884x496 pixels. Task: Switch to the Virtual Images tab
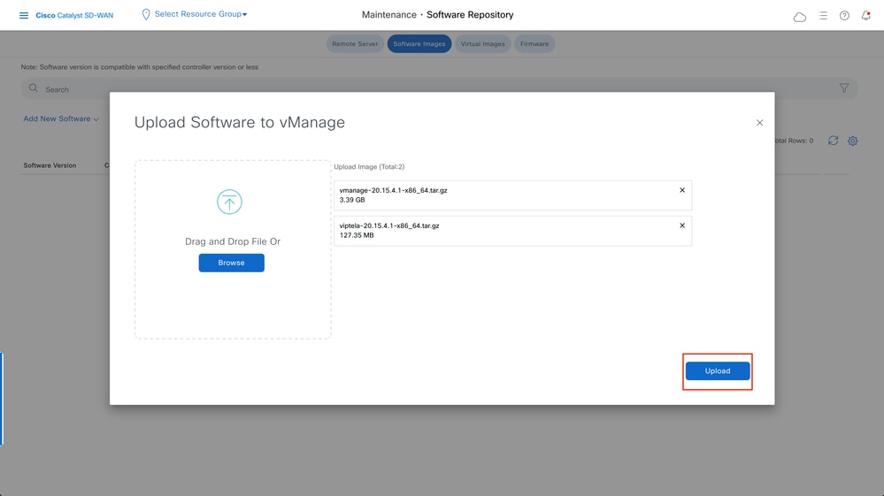[x=482, y=44]
